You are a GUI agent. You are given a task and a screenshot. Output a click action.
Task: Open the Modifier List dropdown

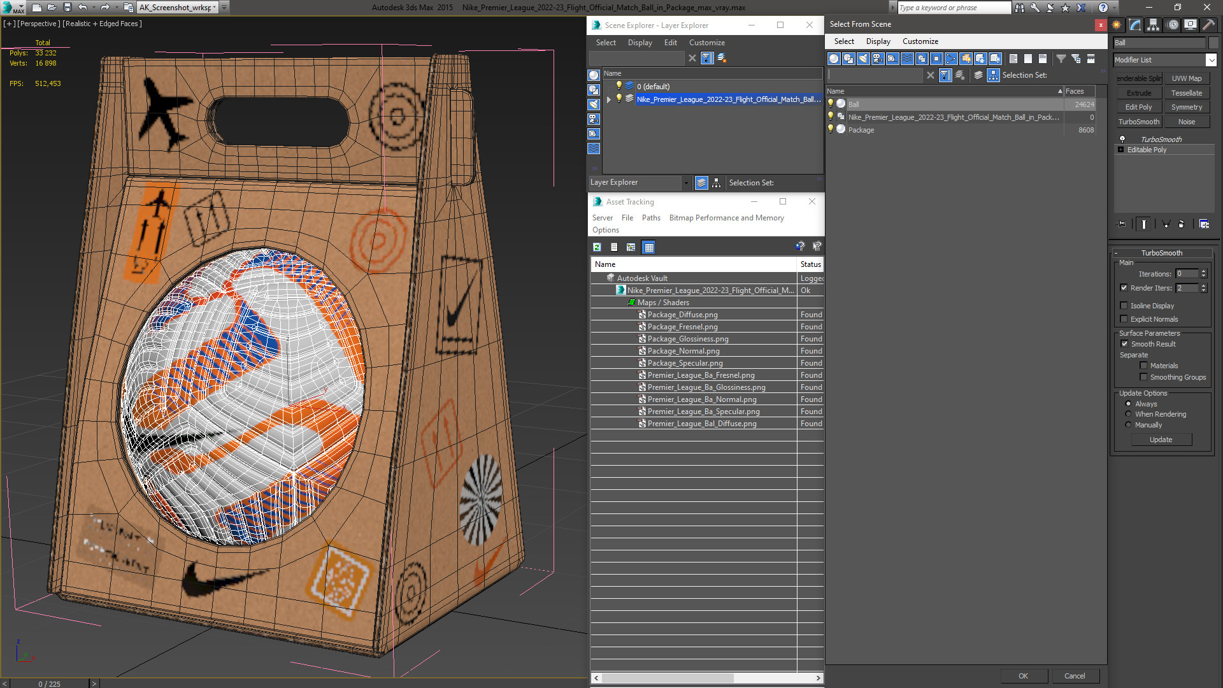point(1211,60)
